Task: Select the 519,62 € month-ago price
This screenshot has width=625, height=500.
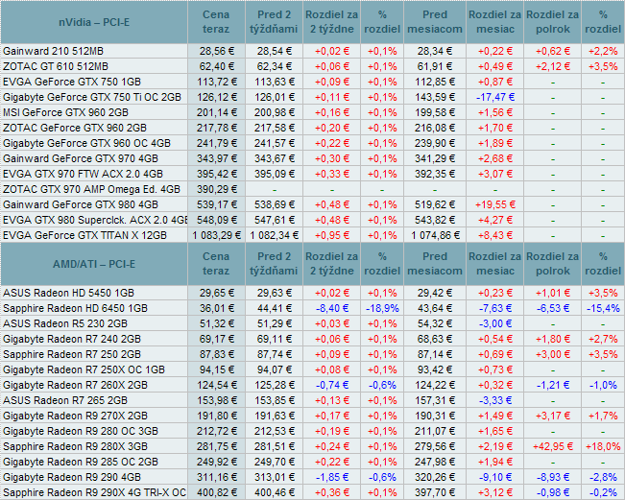Action: click(x=435, y=204)
